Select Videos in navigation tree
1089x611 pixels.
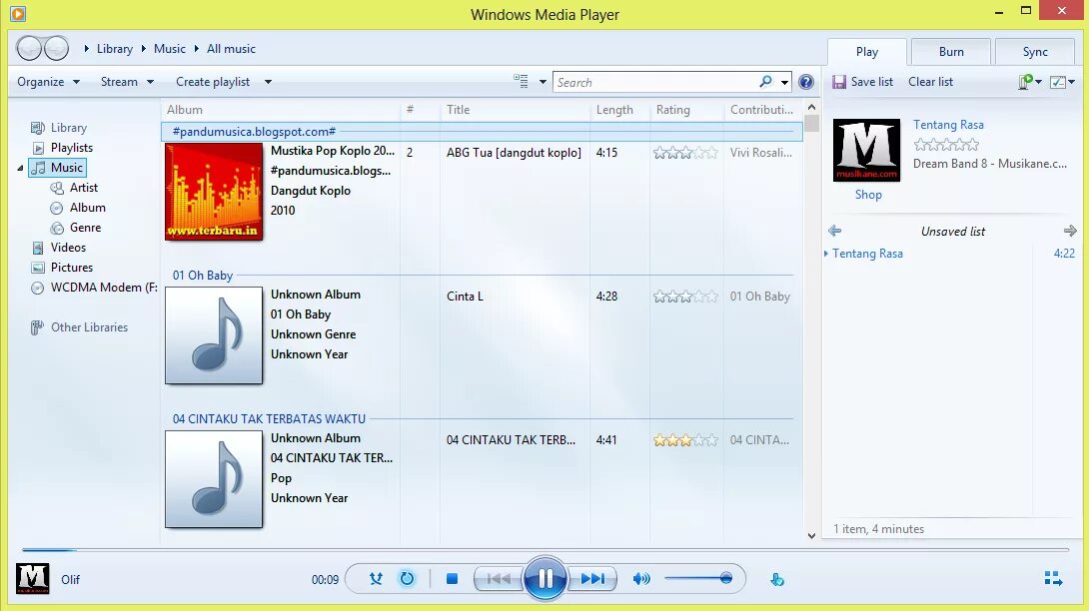[x=68, y=248]
